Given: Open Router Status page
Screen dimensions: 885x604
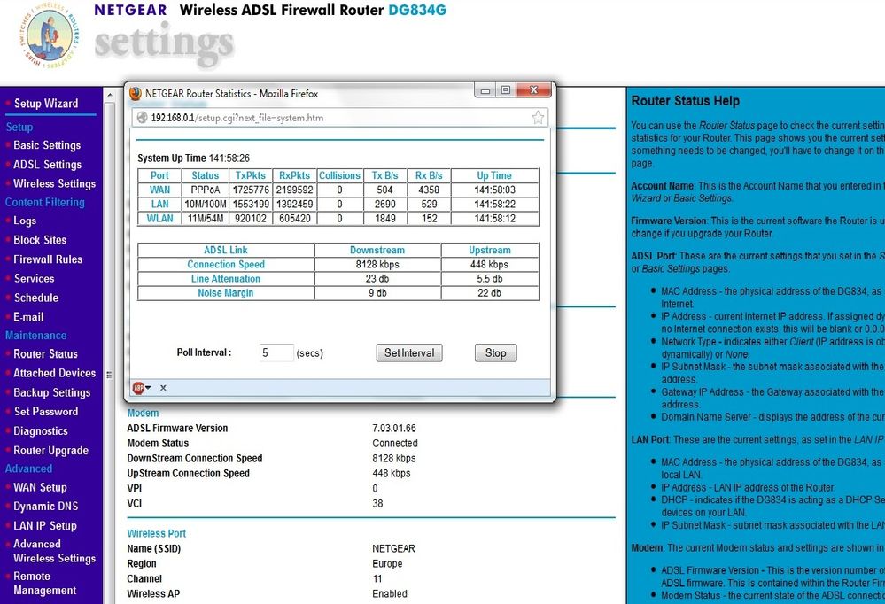Looking at the screenshot, I should click(46, 354).
